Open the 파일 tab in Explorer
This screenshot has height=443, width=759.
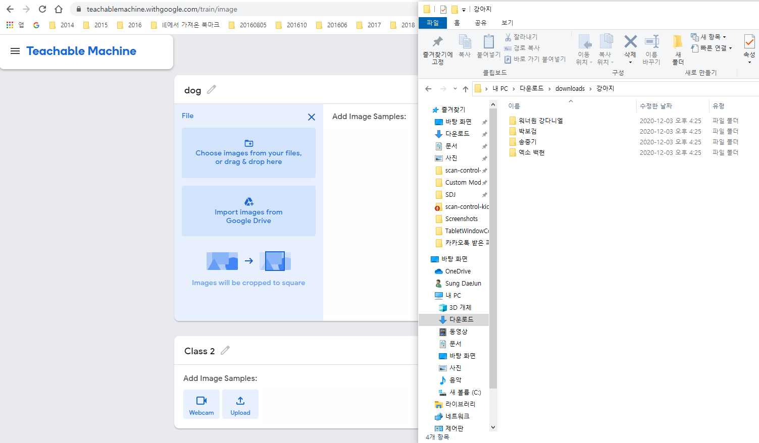coord(433,23)
